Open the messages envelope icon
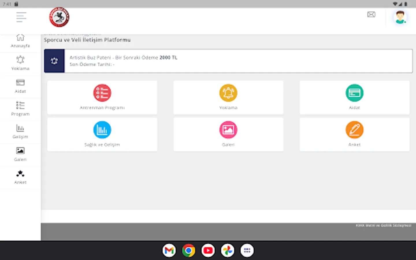This screenshot has height=260, width=416. [371, 14]
